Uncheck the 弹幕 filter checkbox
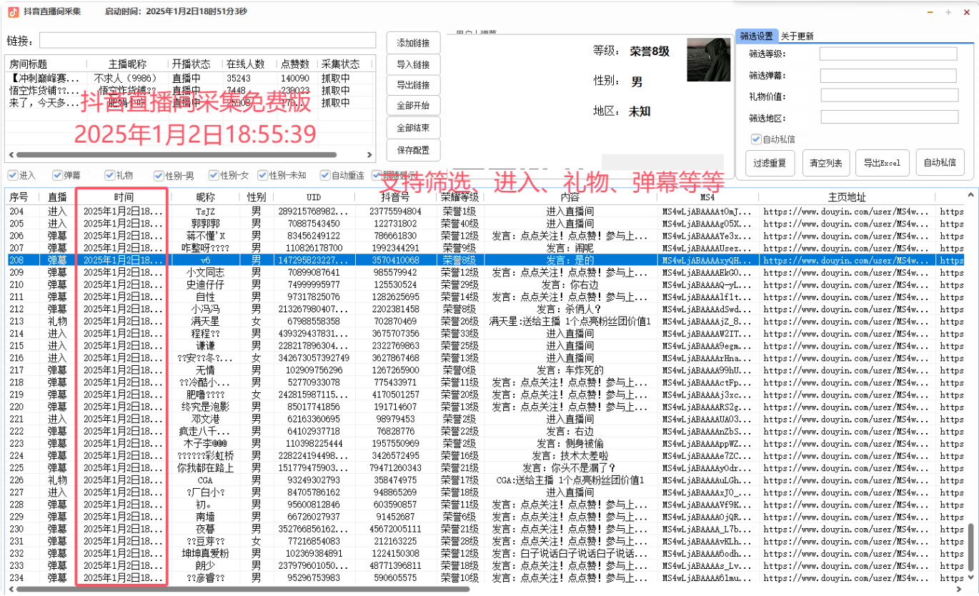Image resolution: width=979 pixels, height=596 pixels. pyautogui.click(x=57, y=175)
